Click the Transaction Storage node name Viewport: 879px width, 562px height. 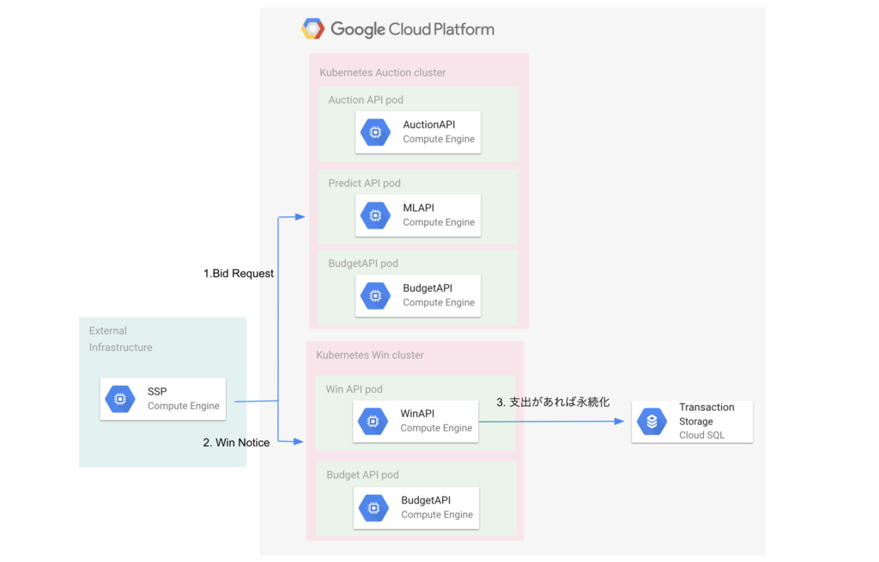pos(706,414)
